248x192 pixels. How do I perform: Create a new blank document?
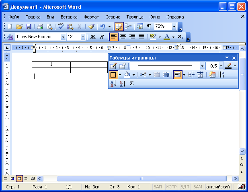pos(10,27)
